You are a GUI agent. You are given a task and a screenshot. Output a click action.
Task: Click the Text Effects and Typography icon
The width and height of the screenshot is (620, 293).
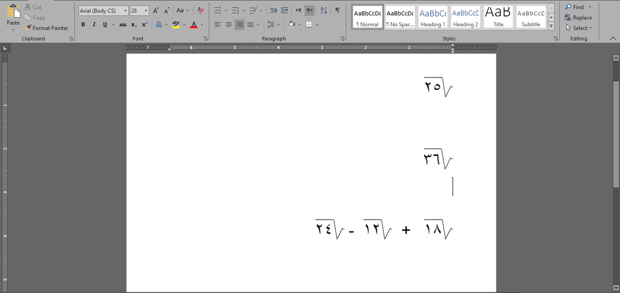coord(159,25)
